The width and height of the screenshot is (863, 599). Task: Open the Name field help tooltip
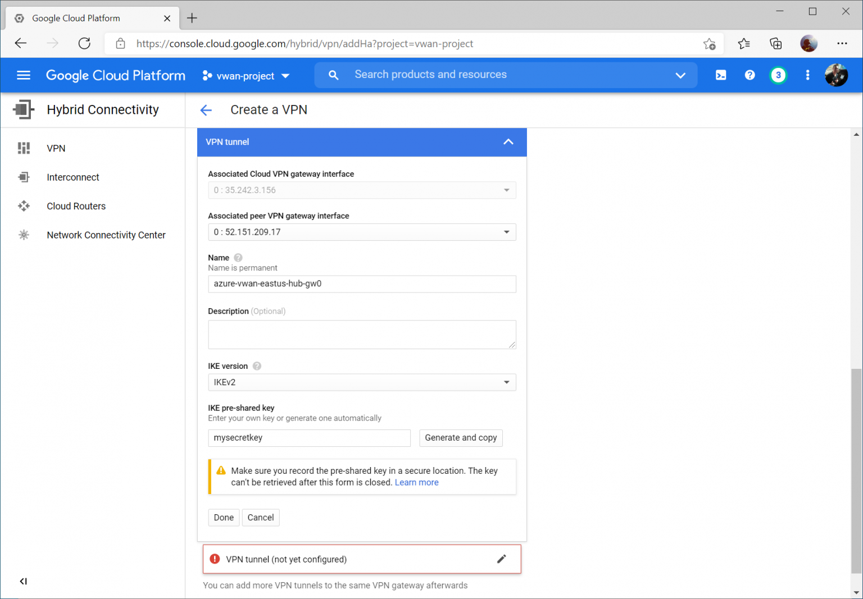pos(238,257)
